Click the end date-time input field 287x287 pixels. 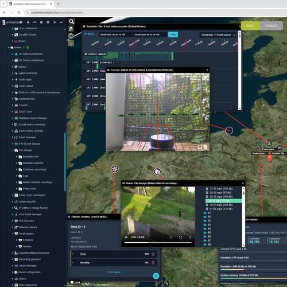[150, 34]
